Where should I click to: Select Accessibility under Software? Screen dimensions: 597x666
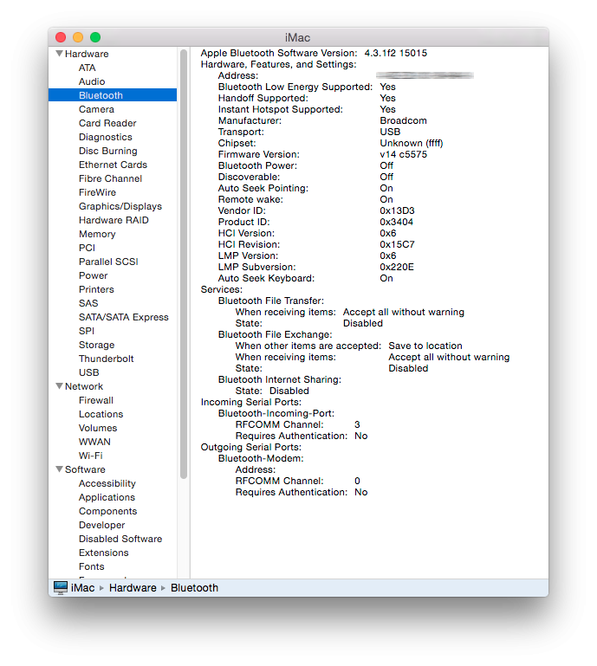(107, 483)
